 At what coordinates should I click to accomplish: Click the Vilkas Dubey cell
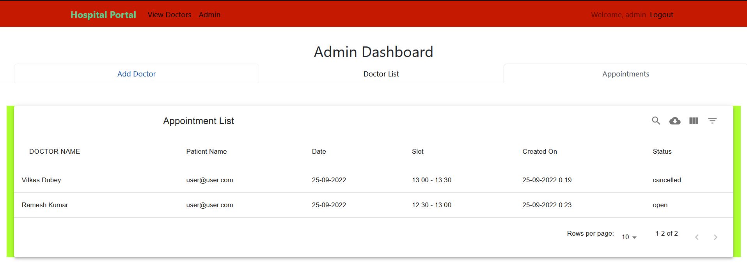41,180
